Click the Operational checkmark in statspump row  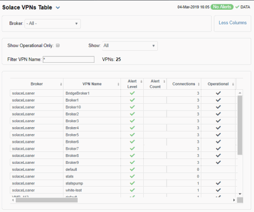click(x=218, y=183)
